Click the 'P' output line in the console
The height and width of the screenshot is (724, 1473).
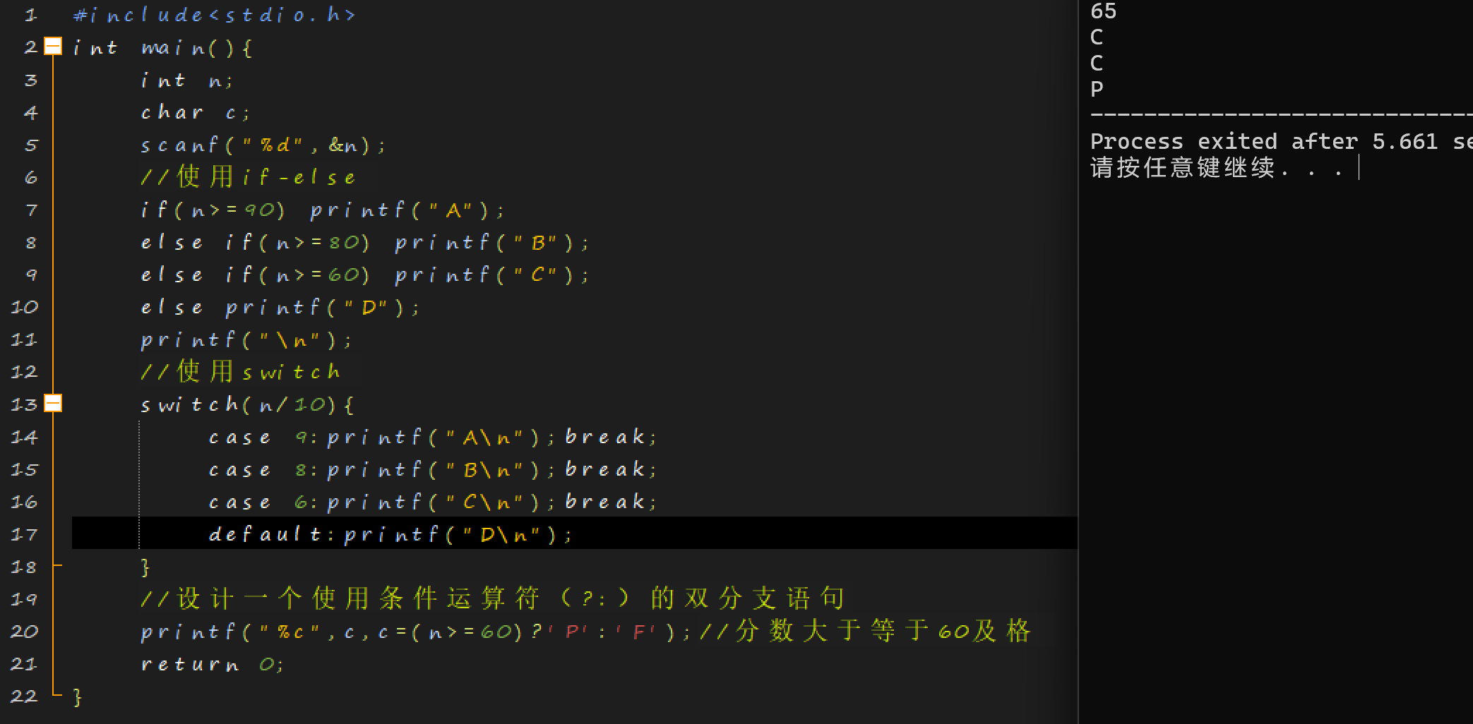pos(1097,90)
